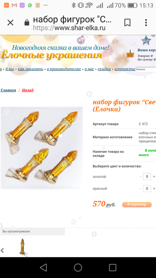Go to как заказать page

30,69
